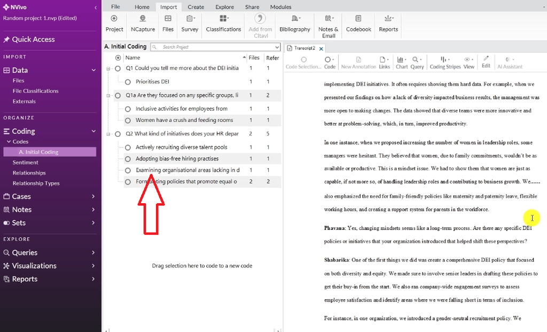Click the Project import icon

[x=114, y=19]
